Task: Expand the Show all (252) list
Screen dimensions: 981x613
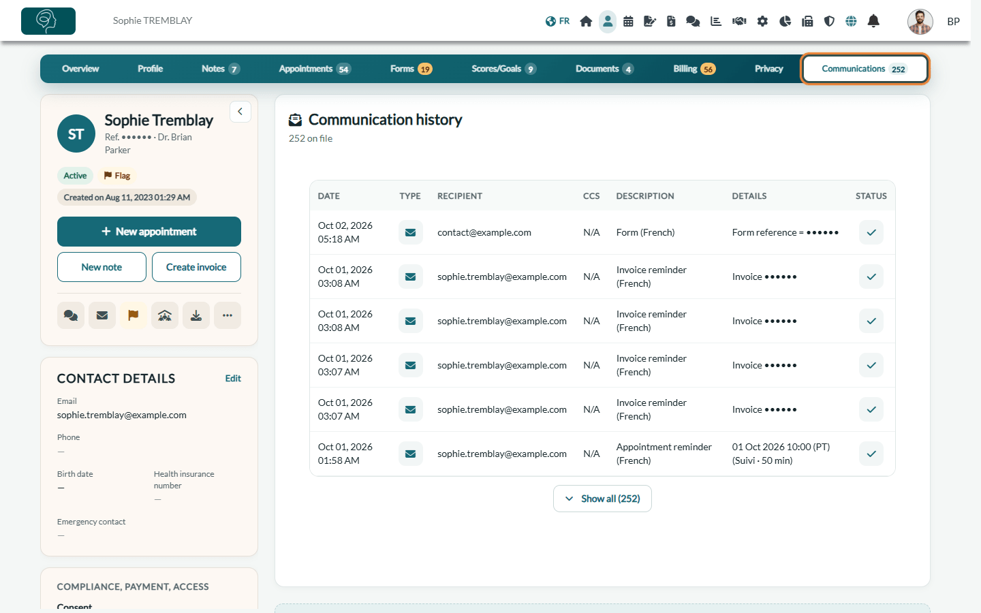Action: click(x=602, y=499)
